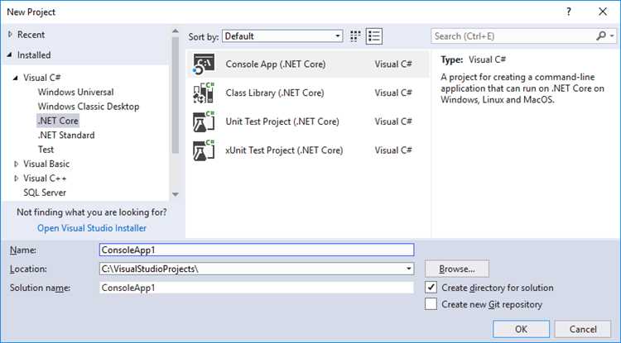Screen dimensions: 621x343
Task: Select SQL Server category
Action: (45, 193)
